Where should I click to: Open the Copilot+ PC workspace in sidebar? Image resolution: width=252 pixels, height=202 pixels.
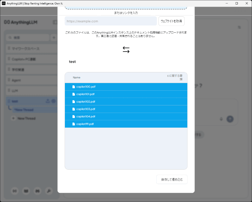pos(32,59)
